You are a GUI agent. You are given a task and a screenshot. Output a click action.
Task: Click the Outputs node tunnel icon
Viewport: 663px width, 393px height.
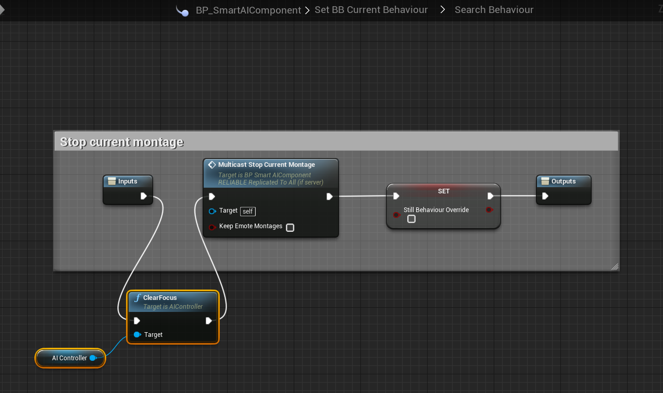pyautogui.click(x=545, y=181)
